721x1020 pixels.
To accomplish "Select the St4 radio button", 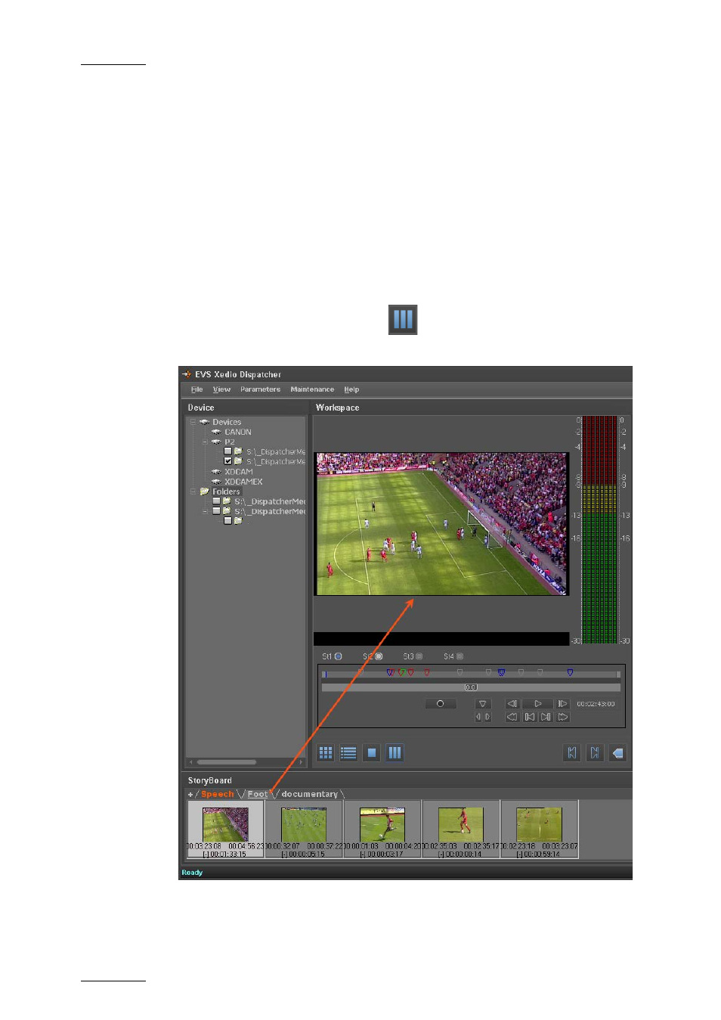I will click(x=460, y=656).
